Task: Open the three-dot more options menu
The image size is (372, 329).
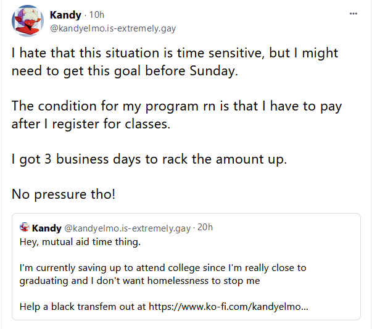Action: tap(353, 14)
